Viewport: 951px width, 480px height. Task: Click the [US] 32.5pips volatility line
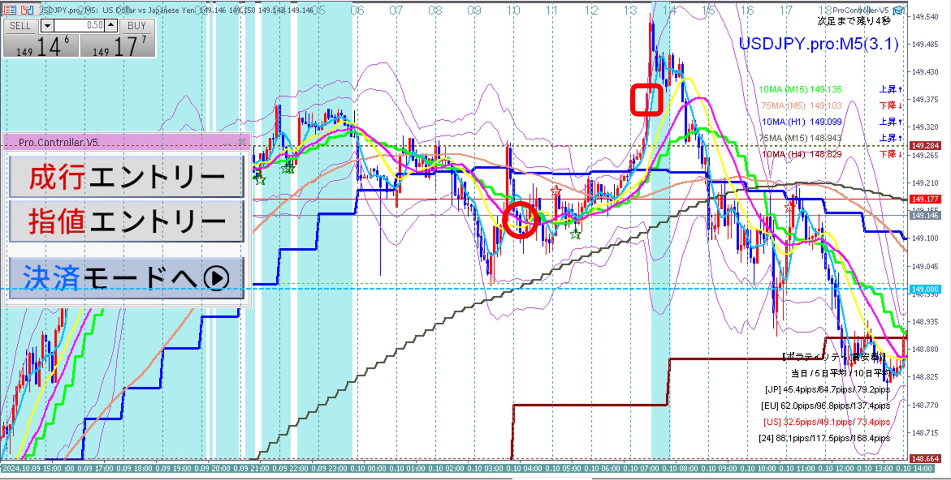coord(827,422)
